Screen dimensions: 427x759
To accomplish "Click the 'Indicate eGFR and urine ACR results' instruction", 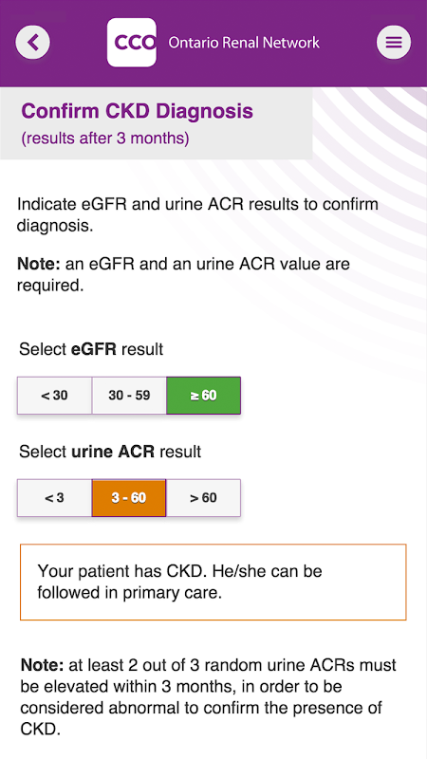I will click(197, 215).
